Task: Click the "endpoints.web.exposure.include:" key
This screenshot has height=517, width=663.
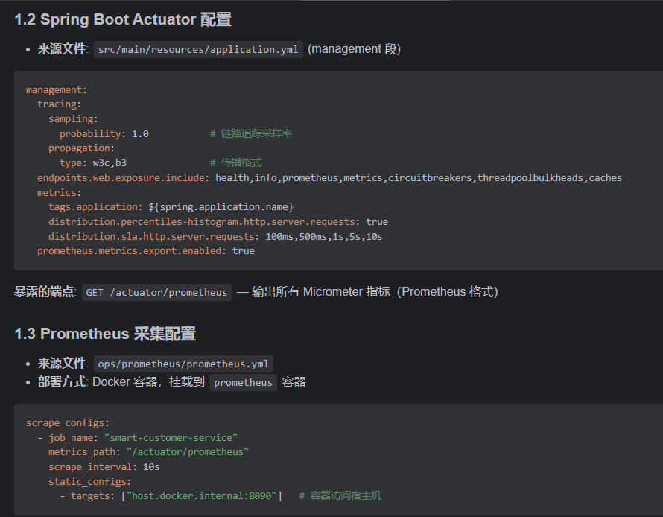Action: coord(123,177)
